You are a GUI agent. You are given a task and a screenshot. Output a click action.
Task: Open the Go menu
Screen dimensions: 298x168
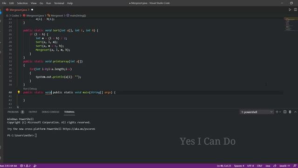tap(41, 3)
